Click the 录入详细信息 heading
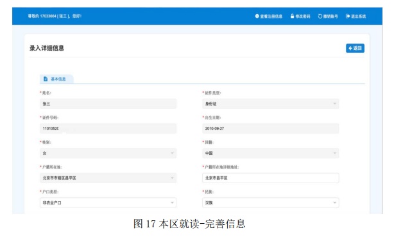394x237 pixels. [47, 48]
